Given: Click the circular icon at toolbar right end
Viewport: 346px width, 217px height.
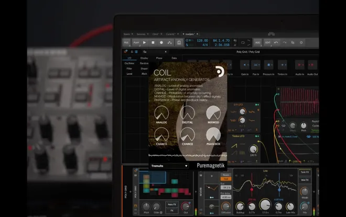Looking at the screenshot, I should pos(301,42).
